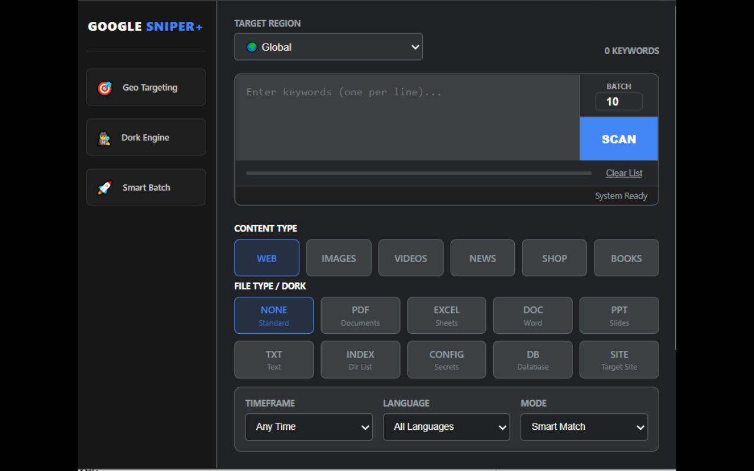Click the MODE label
Screen dimensions: 754x471
point(534,403)
